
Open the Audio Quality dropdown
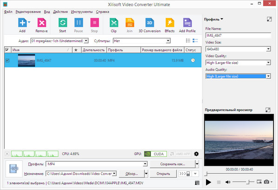(x=268, y=76)
